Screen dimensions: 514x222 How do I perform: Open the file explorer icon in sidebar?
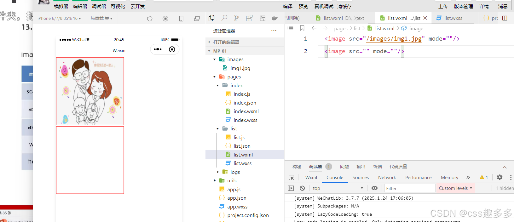click(x=211, y=18)
